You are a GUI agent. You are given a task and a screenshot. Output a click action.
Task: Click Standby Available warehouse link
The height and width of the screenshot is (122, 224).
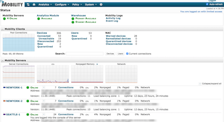click(x=86, y=22)
